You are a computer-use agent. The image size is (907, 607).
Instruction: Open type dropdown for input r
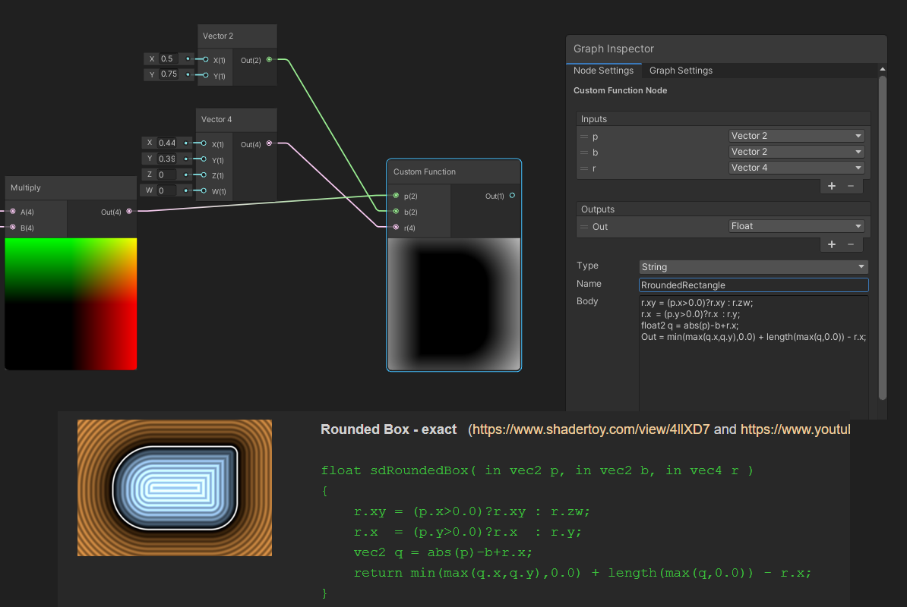click(796, 168)
